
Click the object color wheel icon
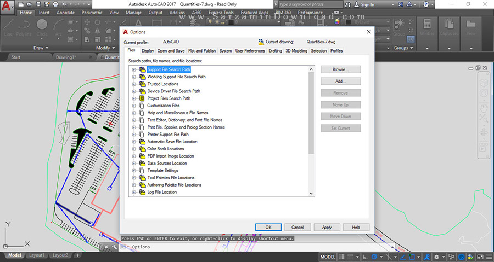[337, 22]
